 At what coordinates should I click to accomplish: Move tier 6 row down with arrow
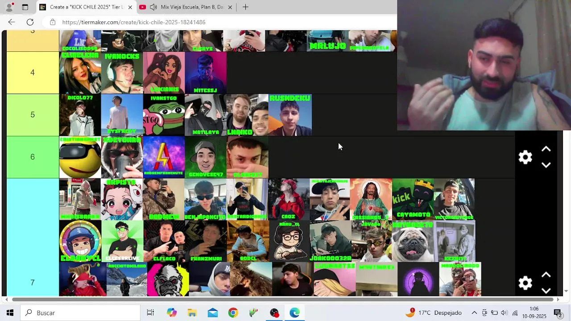pos(546,165)
